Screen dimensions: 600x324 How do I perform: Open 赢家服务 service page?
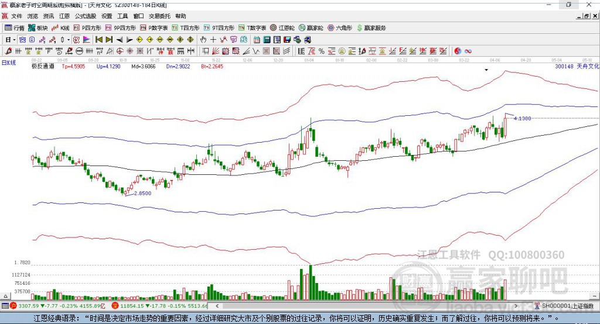pyautogui.click(x=371, y=28)
